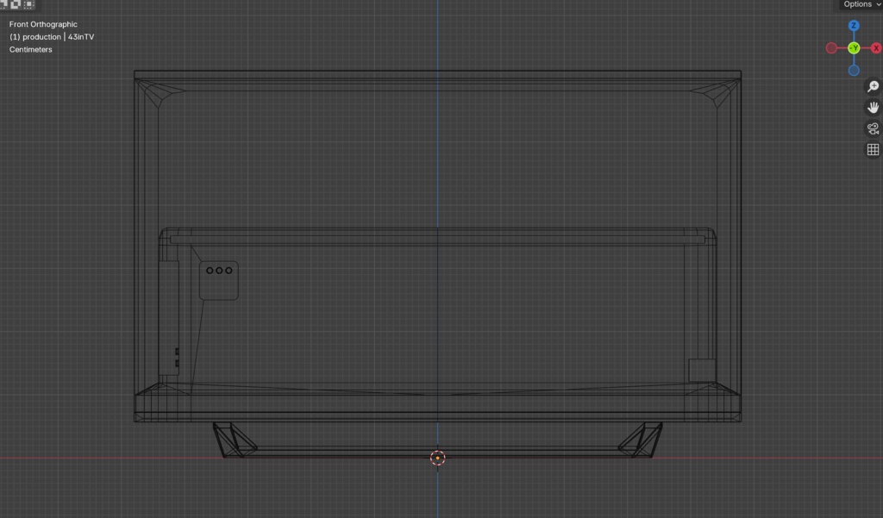
Task: Click the magnifier zoom view button
Action: [873, 86]
